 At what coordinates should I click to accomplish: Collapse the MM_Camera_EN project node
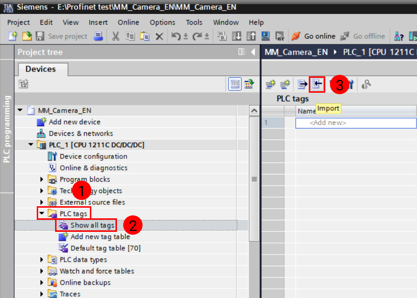click(20, 110)
